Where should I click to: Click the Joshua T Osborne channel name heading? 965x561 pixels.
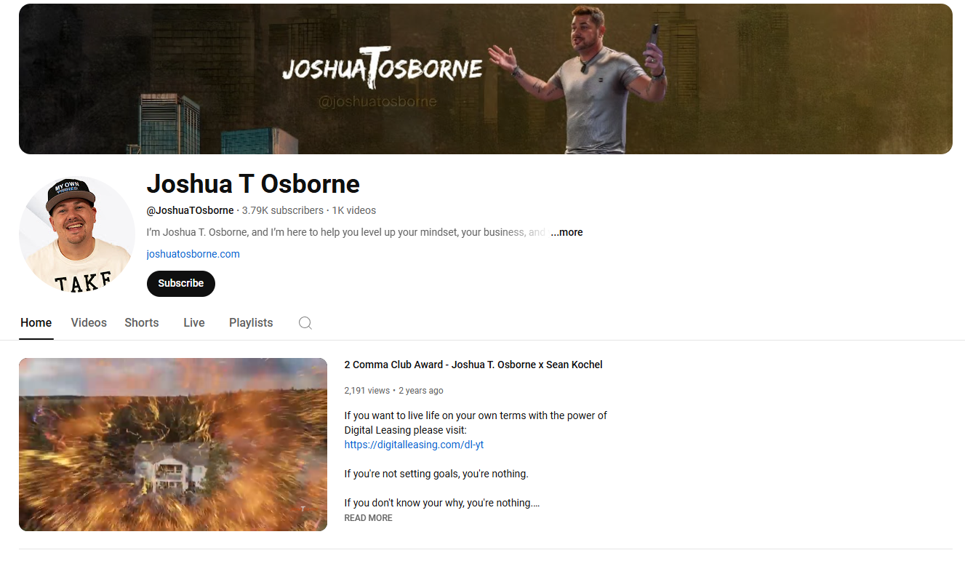pyautogui.click(x=253, y=184)
